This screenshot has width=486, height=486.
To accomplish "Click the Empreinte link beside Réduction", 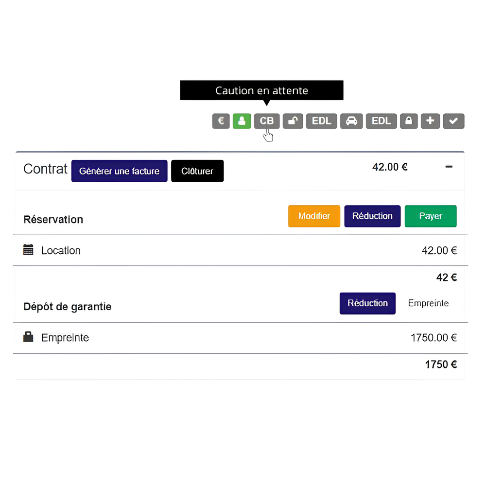I will [428, 303].
